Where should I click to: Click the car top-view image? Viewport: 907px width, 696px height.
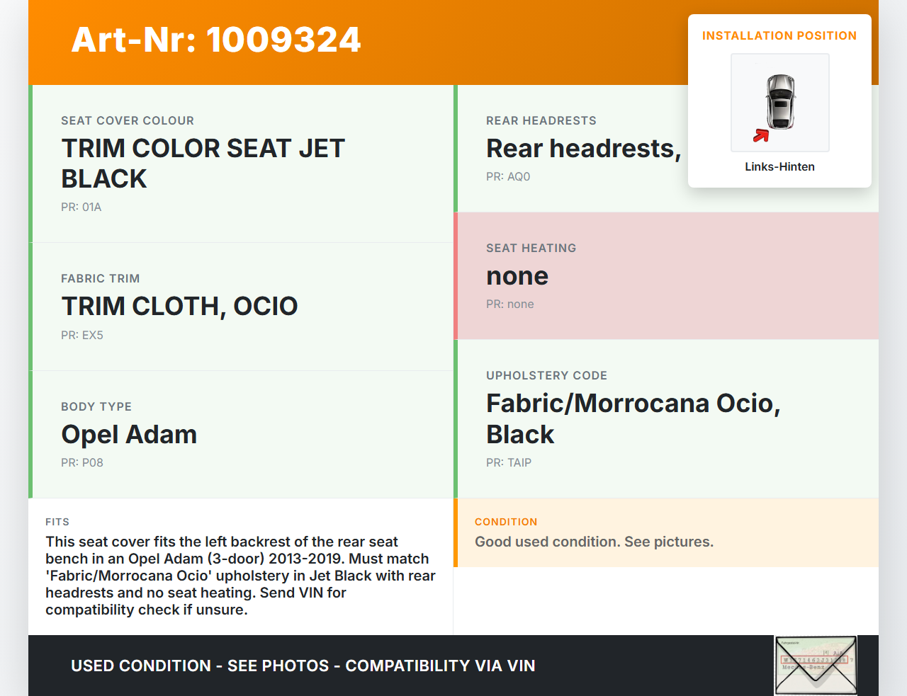click(780, 101)
